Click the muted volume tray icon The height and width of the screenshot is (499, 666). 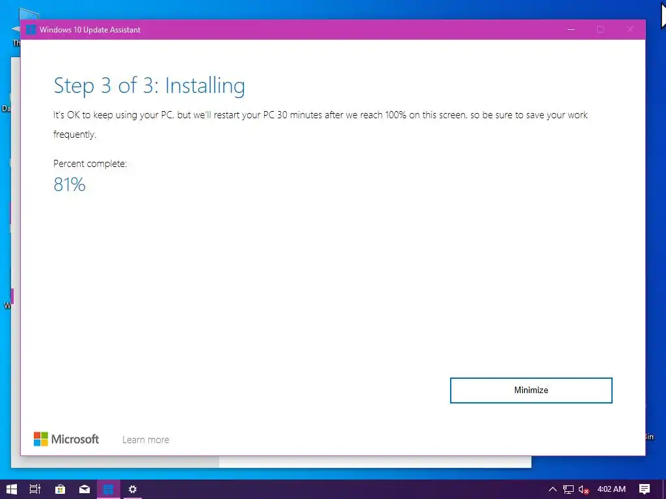click(583, 489)
